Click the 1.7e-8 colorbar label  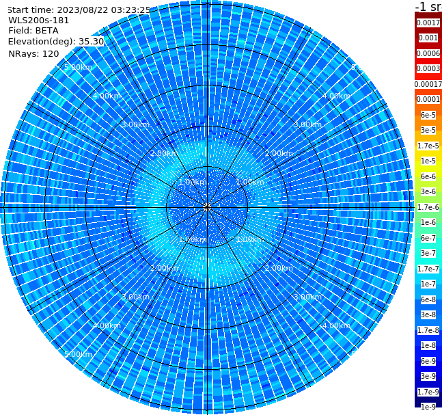(x=428, y=330)
